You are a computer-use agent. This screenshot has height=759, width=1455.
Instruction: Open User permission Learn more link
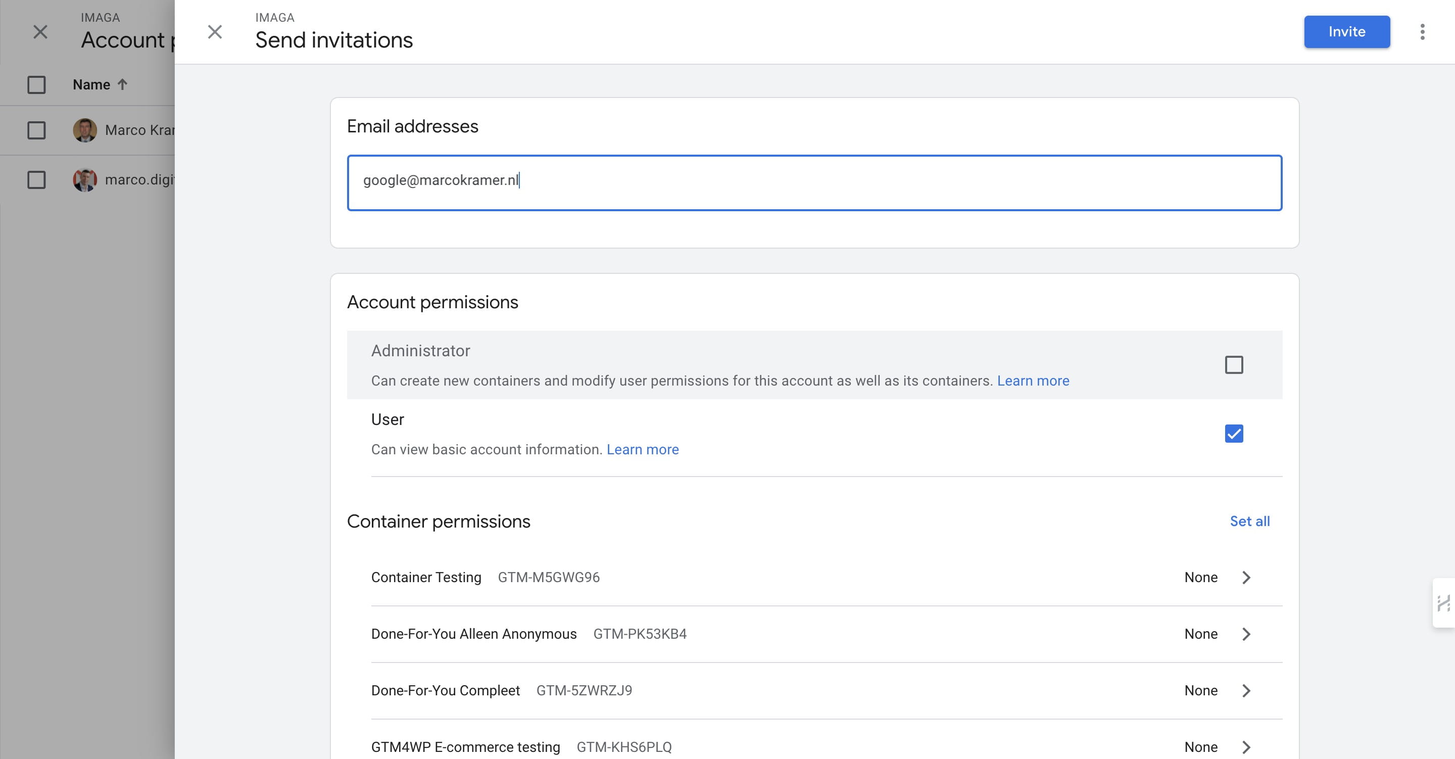[x=642, y=449]
